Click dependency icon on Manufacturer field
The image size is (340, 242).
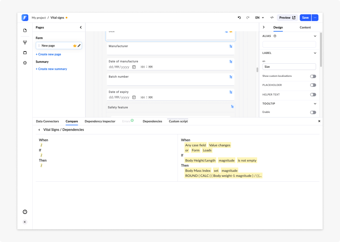pyautogui.click(x=231, y=46)
